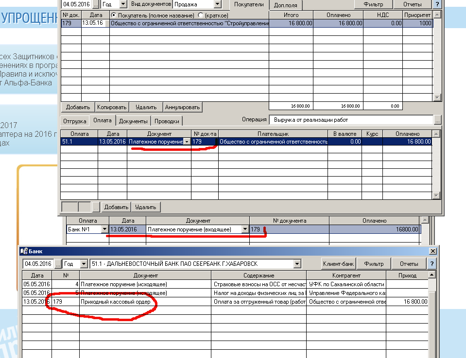This screenshot has height=358, width=466.
Task: Select the (краткое) radio button
Action: coord(201,16)
